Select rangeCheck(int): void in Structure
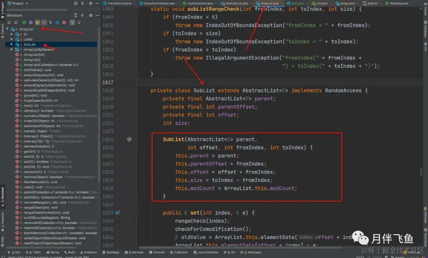 (x=41, y=208)
